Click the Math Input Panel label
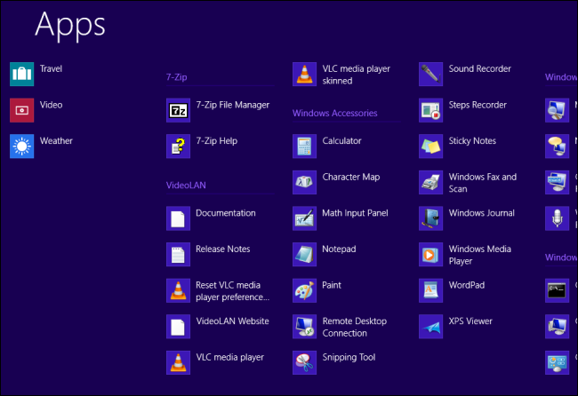 [x=355, y=213]
